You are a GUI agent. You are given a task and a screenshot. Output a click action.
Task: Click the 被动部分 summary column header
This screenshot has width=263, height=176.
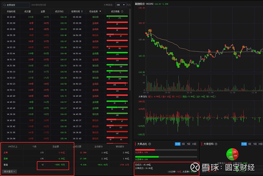coord(120,147)
